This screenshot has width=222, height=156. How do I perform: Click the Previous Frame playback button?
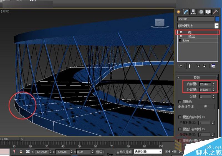[x=174, y=152]
